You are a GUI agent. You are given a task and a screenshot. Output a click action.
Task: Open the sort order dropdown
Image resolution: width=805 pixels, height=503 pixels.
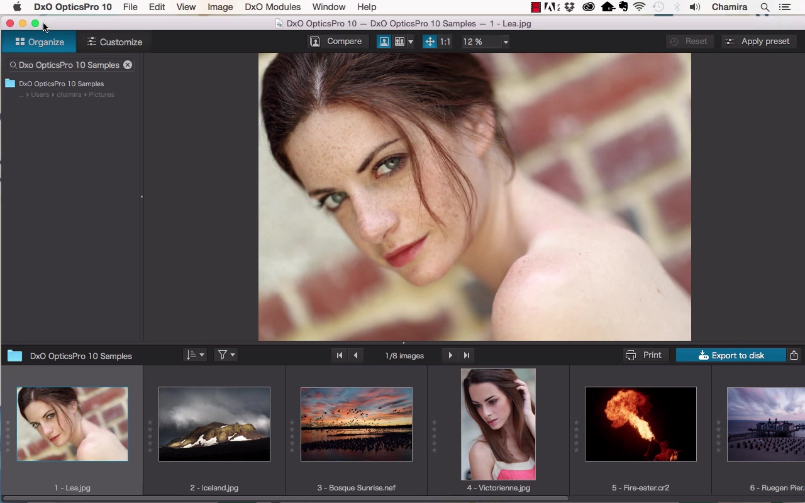195,355
